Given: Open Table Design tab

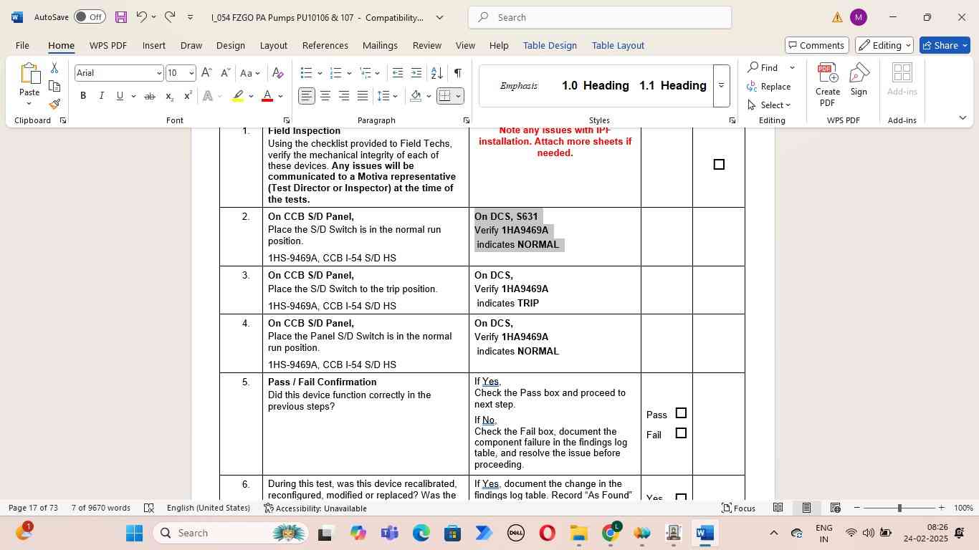Looking at the screenshot, I should pos(550,45).
